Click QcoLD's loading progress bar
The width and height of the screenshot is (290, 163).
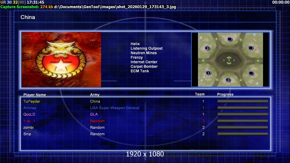(x=243, y=114)
